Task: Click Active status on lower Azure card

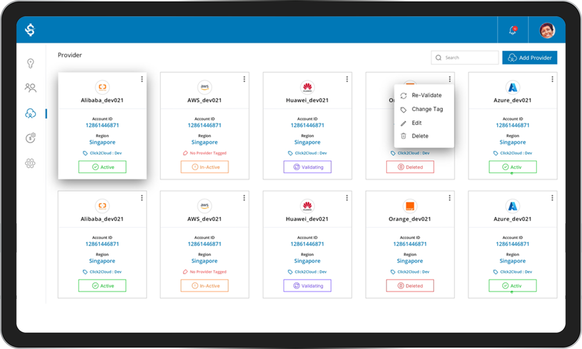Action: [513, 286]
